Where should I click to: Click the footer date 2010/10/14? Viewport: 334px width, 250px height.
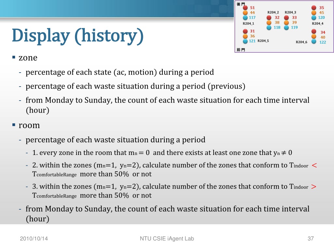34,239
